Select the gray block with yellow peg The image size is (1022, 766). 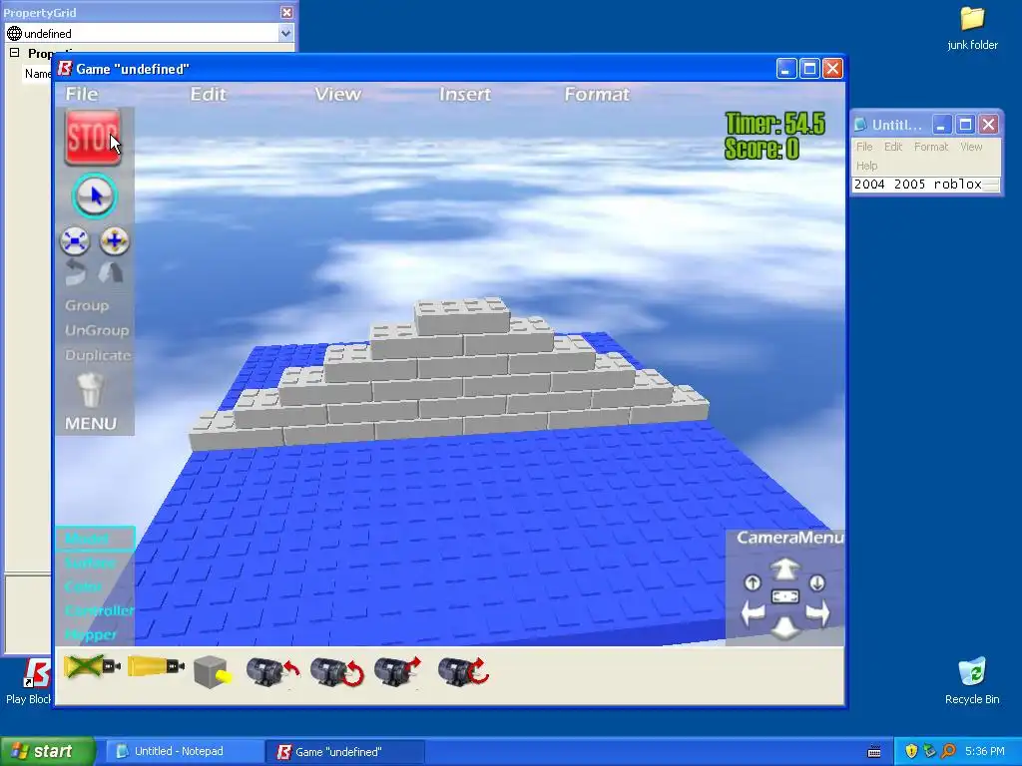[214, 671]
